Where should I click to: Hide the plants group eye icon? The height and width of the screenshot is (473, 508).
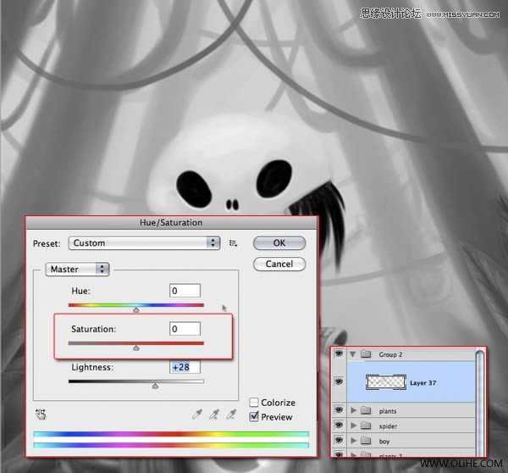pyautogui.click(x=339, y=410)
